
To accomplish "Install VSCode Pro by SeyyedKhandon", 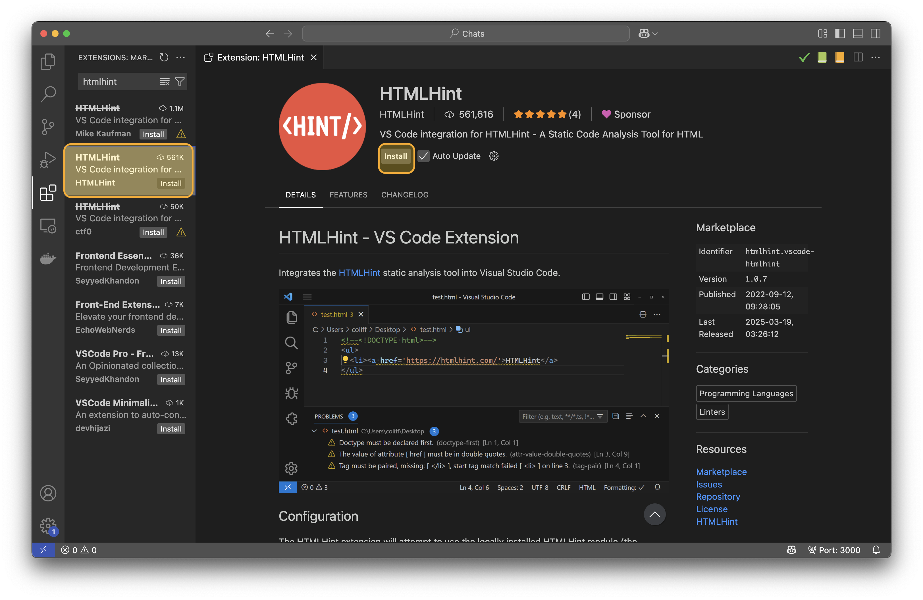I will pyautogui.click(x=171, y=380).
